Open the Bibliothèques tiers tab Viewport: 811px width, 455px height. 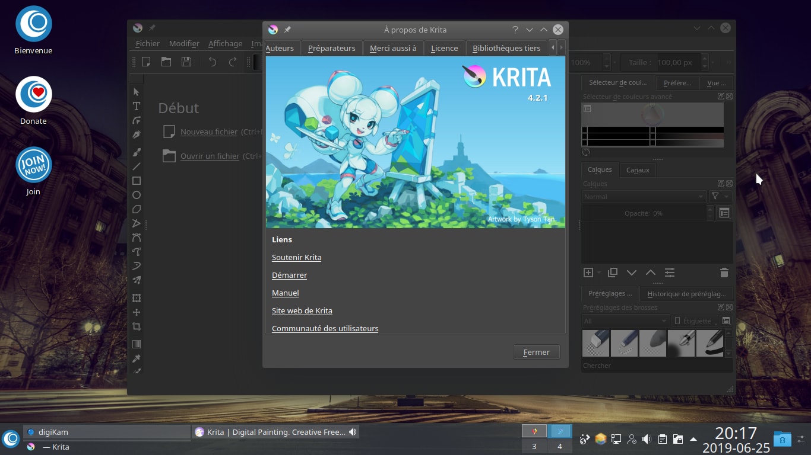506,48
